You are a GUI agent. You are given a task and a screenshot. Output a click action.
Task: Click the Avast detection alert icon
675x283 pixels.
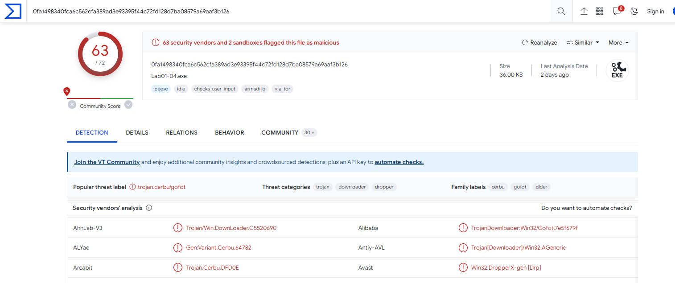click(463, 268)
